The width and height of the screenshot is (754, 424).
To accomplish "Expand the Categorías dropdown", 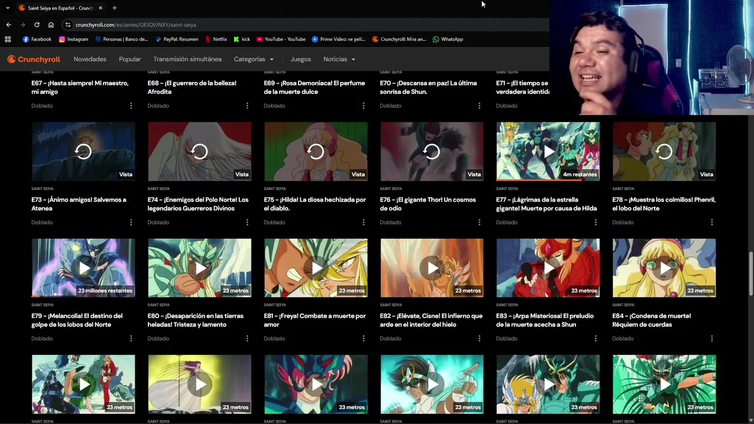I will point(254,59).
